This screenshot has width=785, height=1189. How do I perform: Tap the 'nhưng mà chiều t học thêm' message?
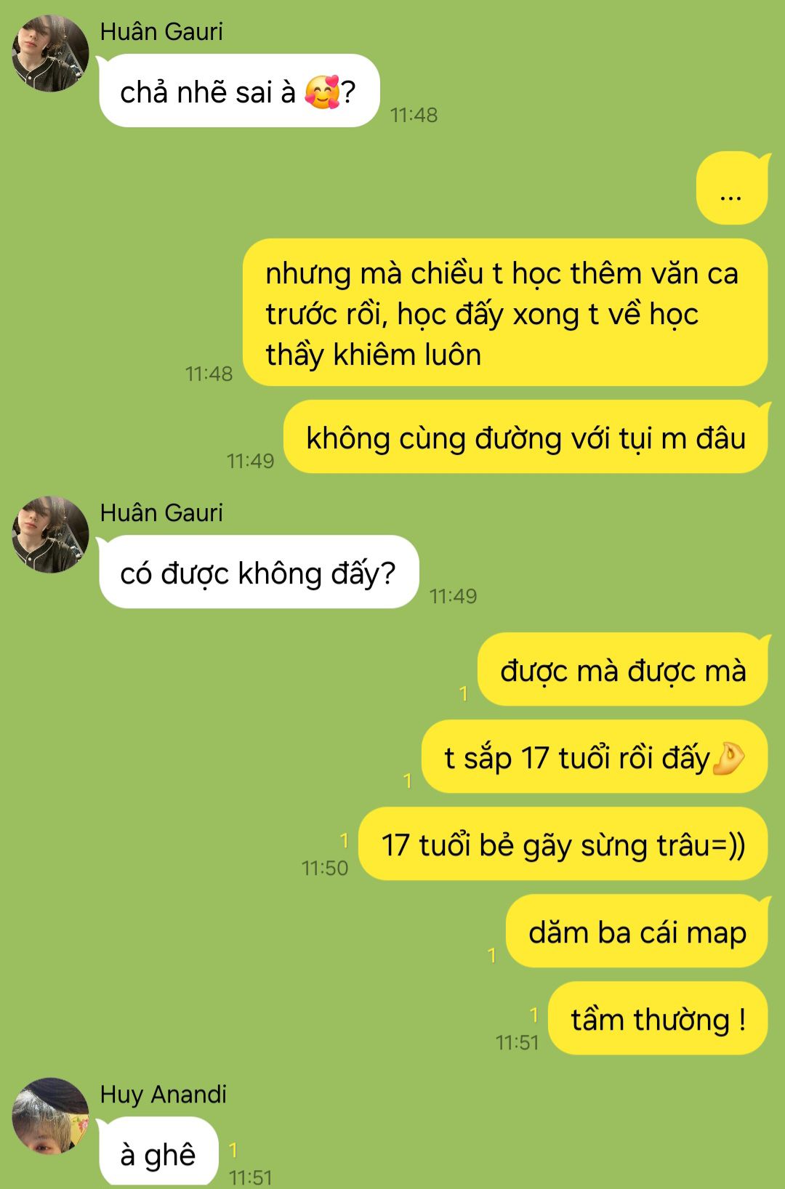pos(505,313)
